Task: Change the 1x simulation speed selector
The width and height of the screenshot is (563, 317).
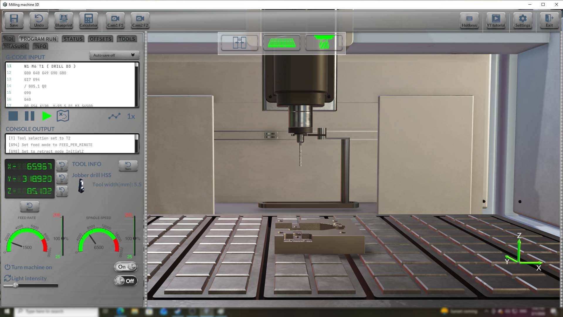Action: pyautogui.click(x=131, y=117)
